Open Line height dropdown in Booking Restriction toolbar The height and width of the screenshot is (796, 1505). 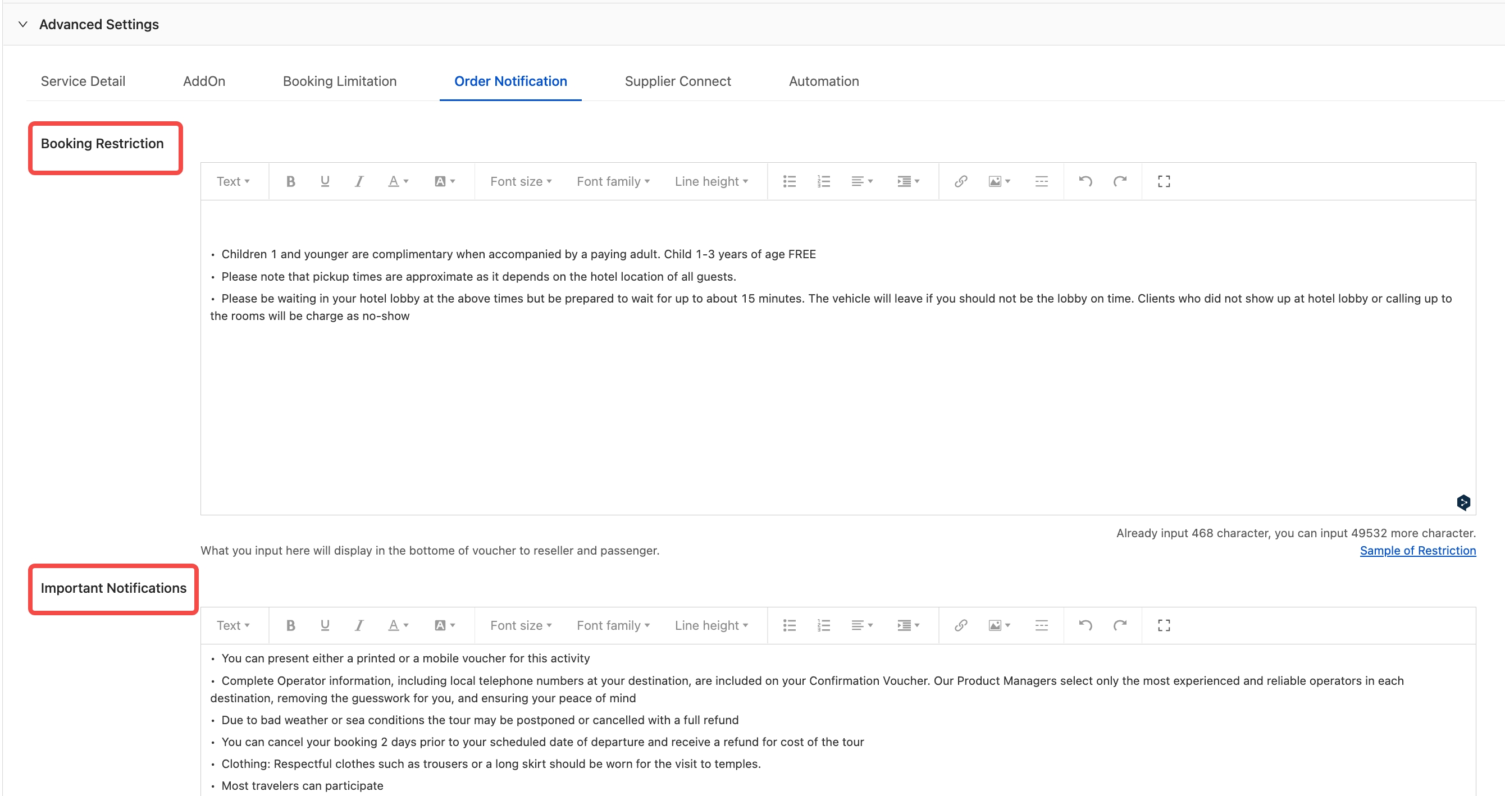711,182
